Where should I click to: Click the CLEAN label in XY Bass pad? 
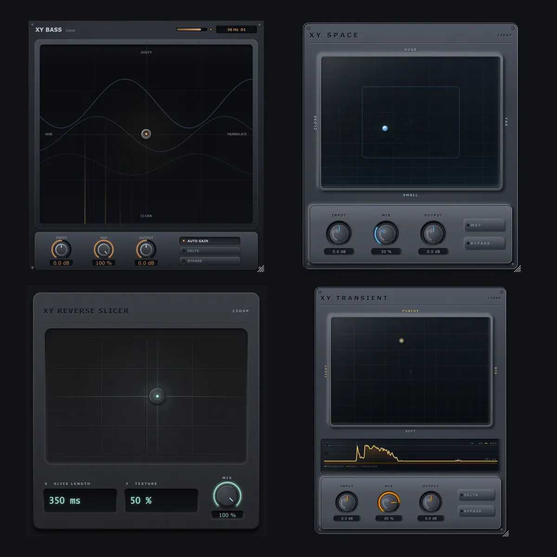(146, 216)
